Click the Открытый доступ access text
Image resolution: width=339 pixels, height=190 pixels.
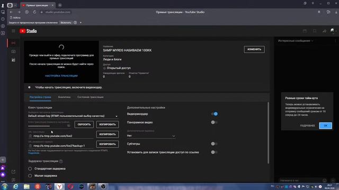point(119,68)
